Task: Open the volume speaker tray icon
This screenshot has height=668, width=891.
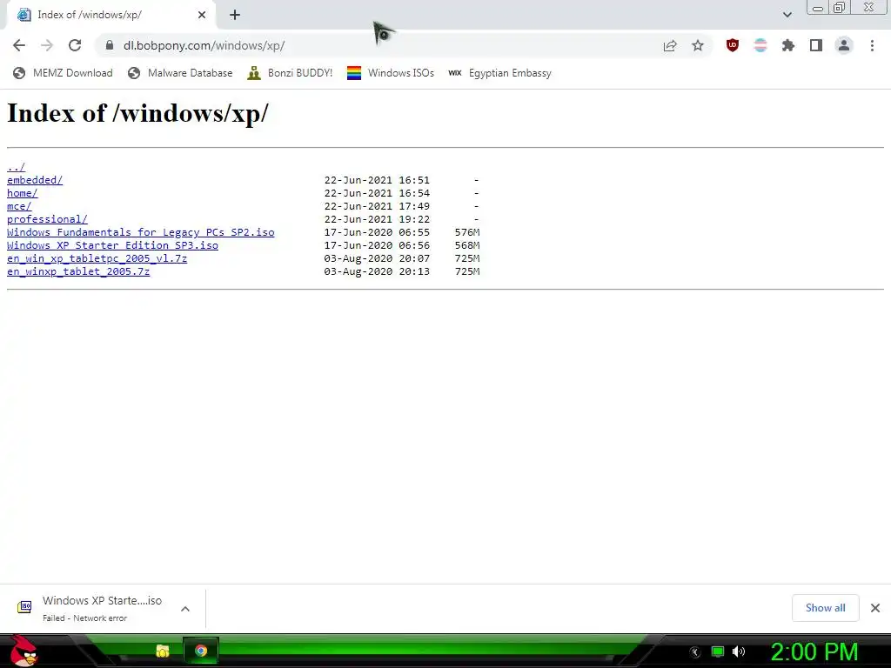Action: (739, 652)
